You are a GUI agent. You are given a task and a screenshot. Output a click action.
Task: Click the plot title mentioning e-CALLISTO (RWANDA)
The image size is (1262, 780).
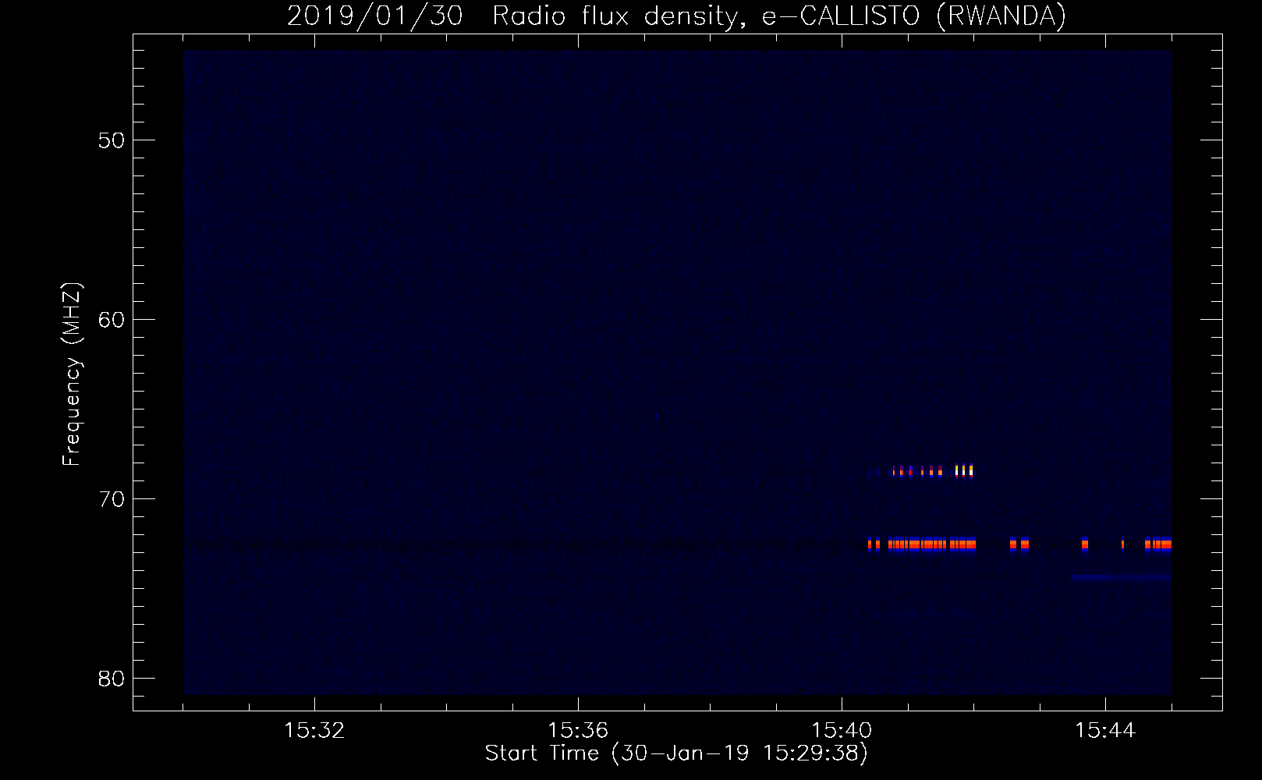(676, 16)
